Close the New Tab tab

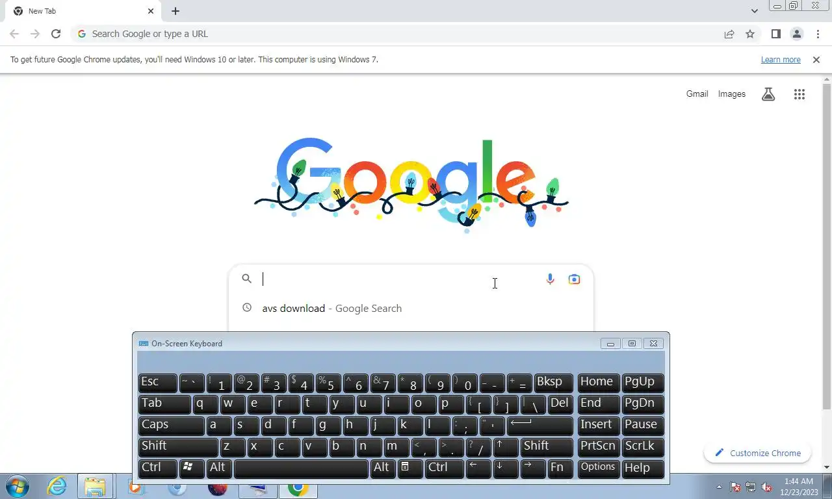(151, 11)
